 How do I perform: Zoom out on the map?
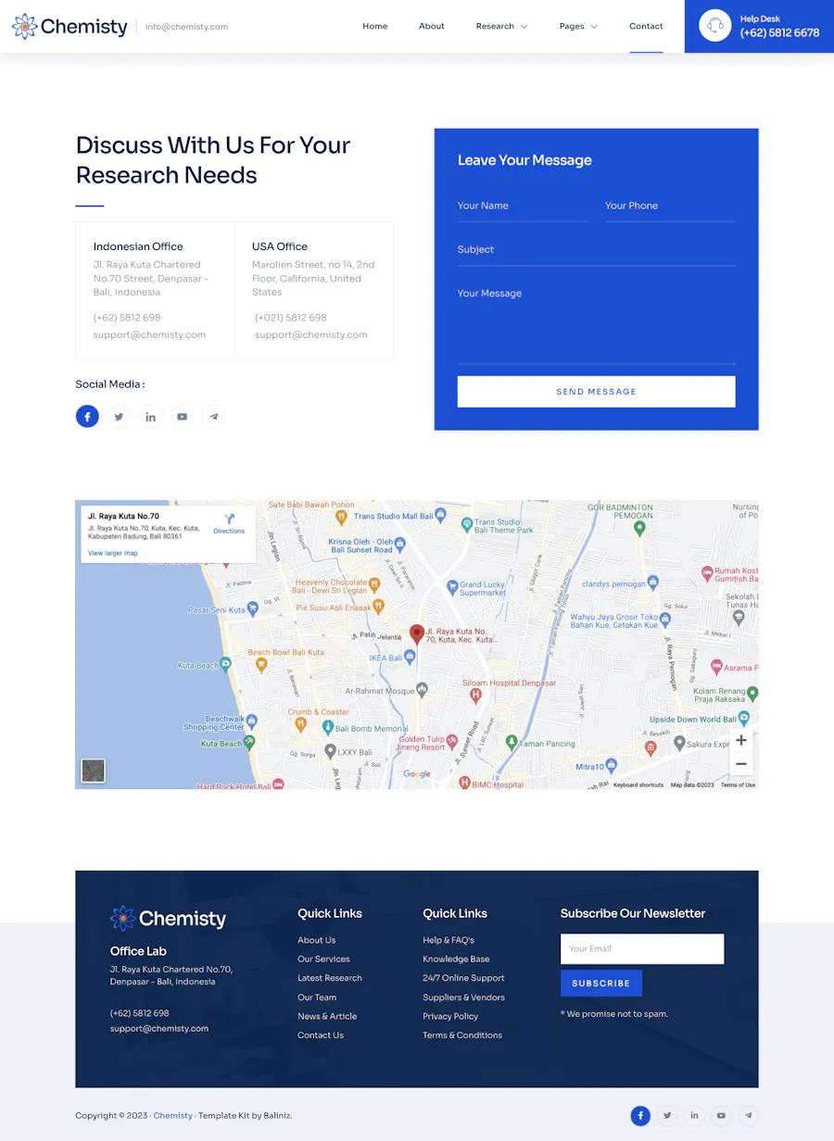[x=740, y=764]
